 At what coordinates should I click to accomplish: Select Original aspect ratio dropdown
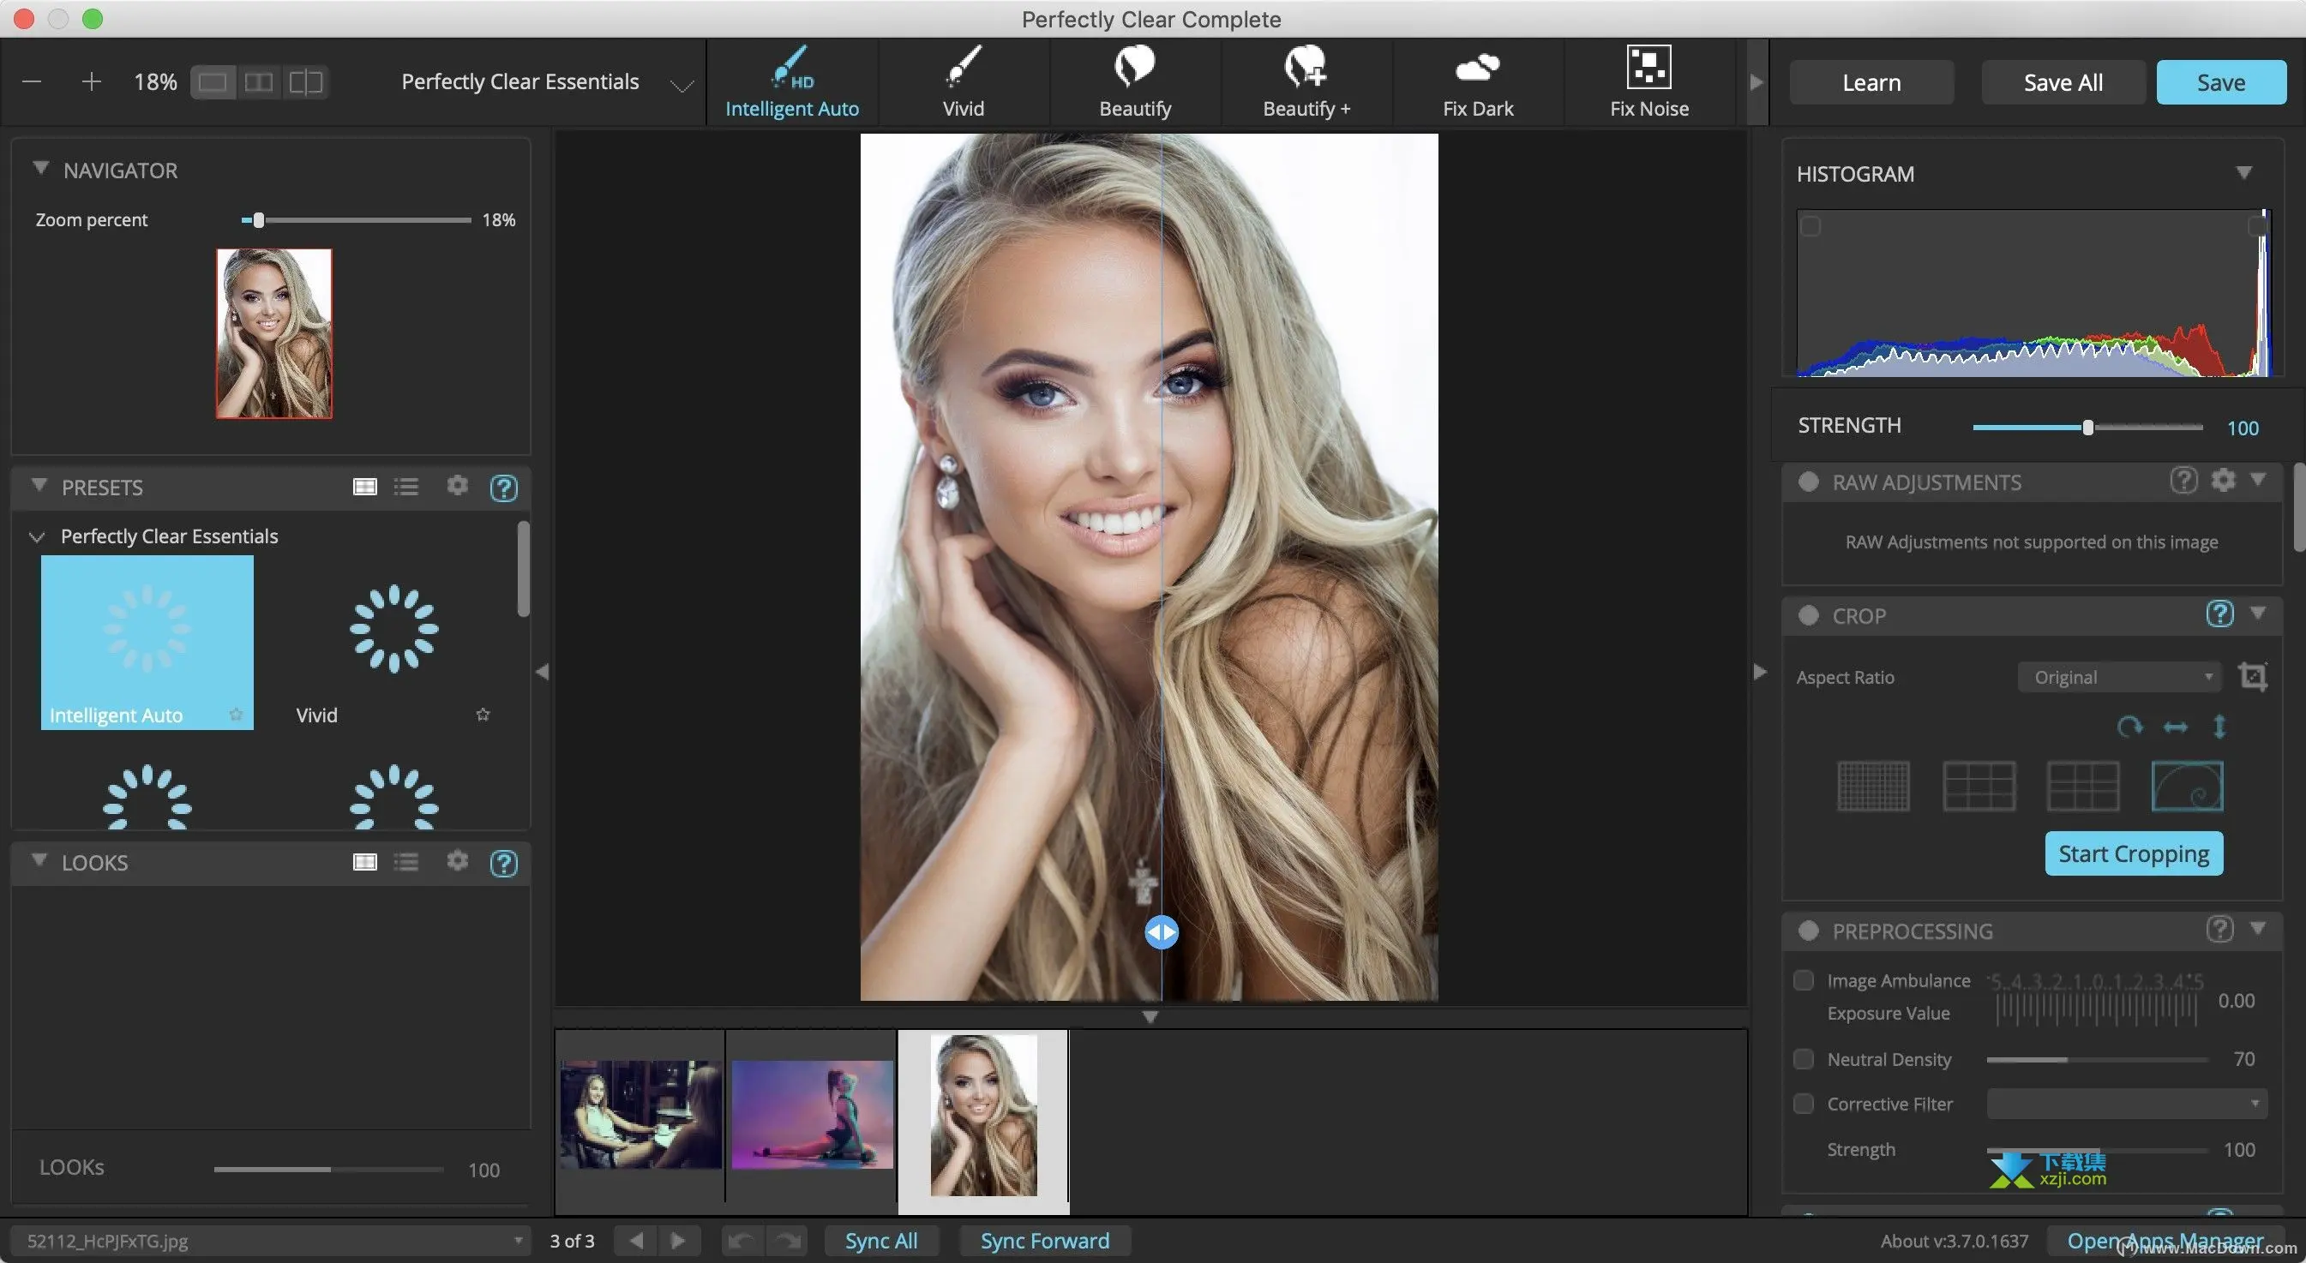coord(2117,675)
